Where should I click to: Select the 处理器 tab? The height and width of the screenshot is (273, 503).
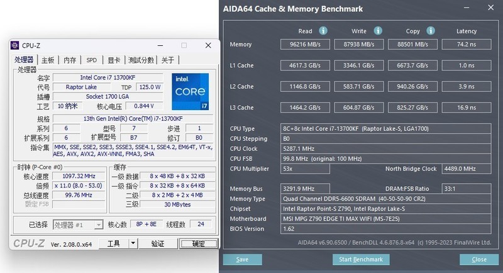(24, 60)
